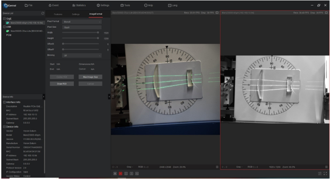Screen dimensions: 330x179
Task: Switch to the Features tab
Action: 58,14
